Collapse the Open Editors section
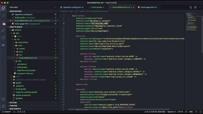The width and height of the screenshot is (203, 114). (16, 11)
